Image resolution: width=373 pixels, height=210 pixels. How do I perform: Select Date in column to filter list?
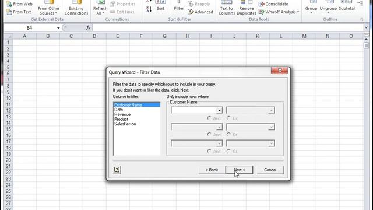point(137,110)
